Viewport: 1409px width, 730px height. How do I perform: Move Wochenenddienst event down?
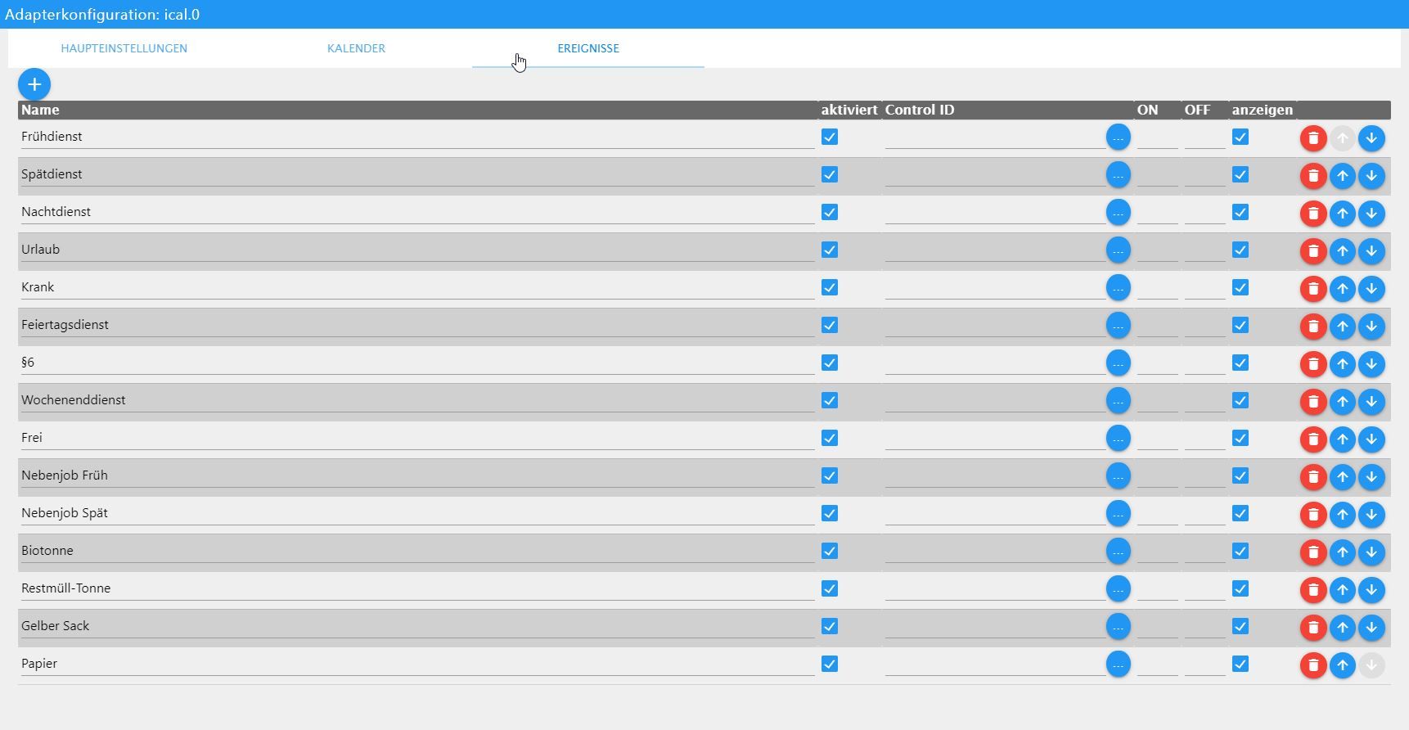tap(1371, 402)
